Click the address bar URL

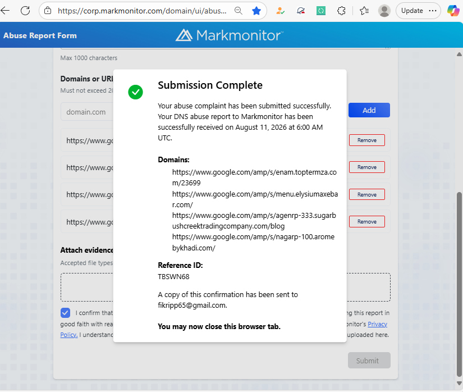(x=142, y=11)
